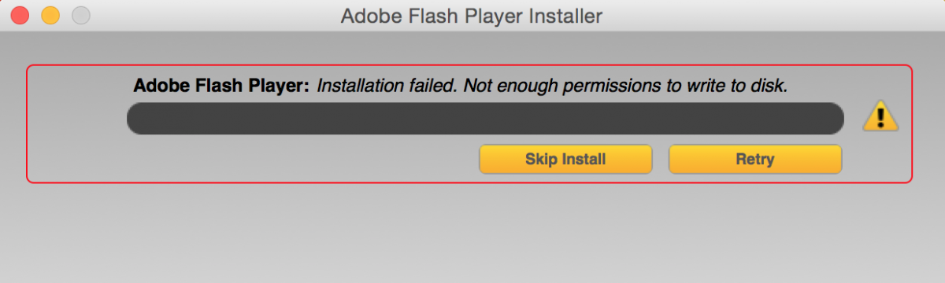Click Skip Install to bypass installation

click(x=565, y=159)
